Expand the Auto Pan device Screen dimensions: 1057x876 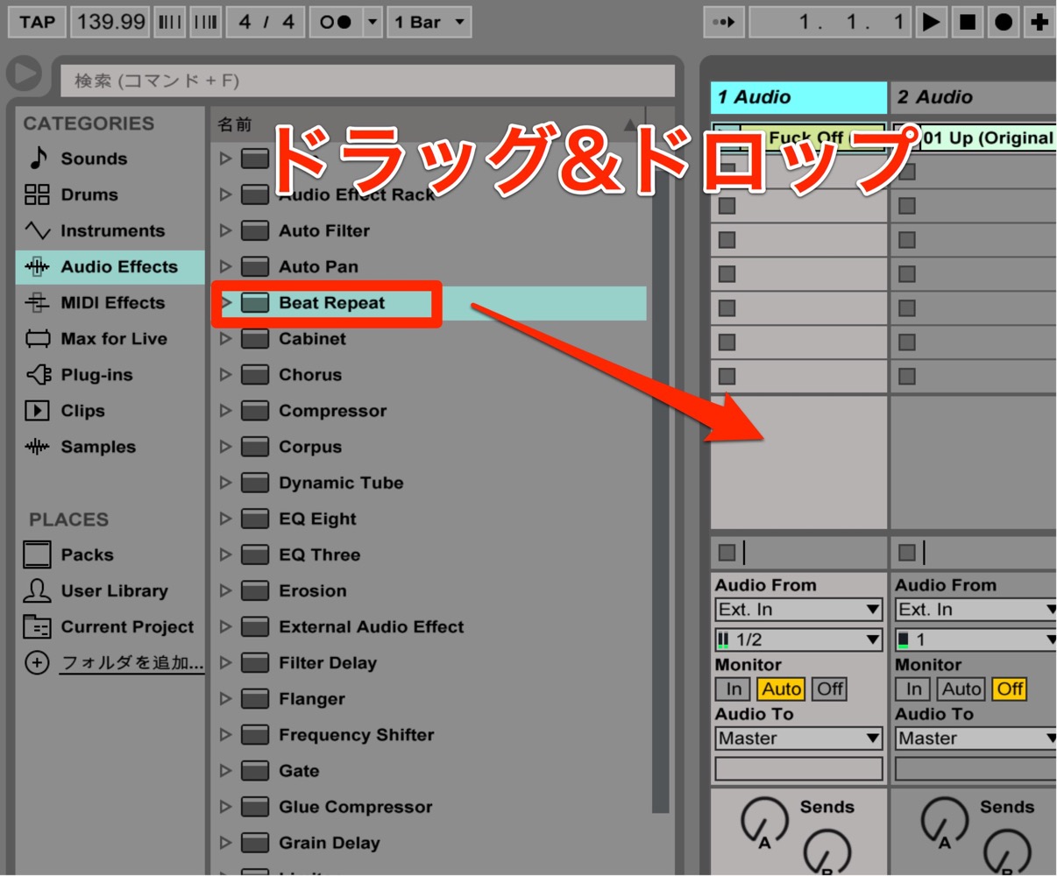coord(225,266)
